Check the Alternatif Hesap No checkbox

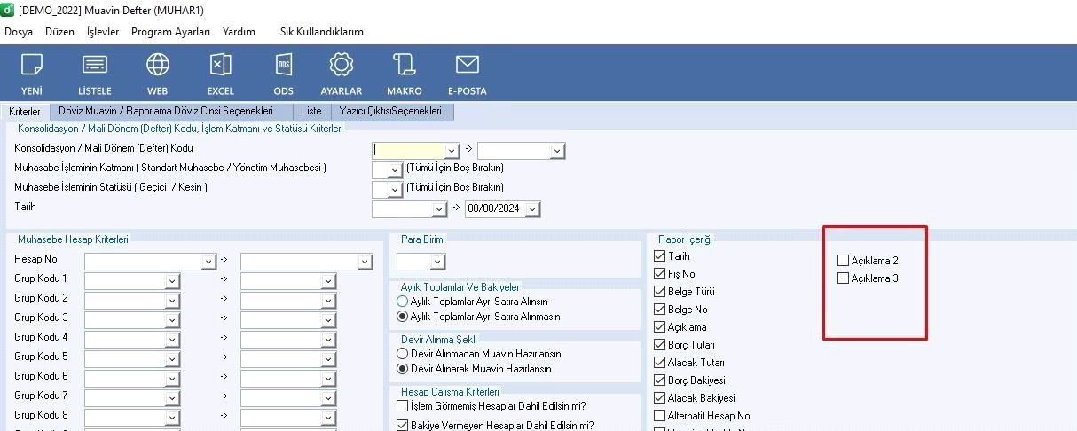[659, 416]
